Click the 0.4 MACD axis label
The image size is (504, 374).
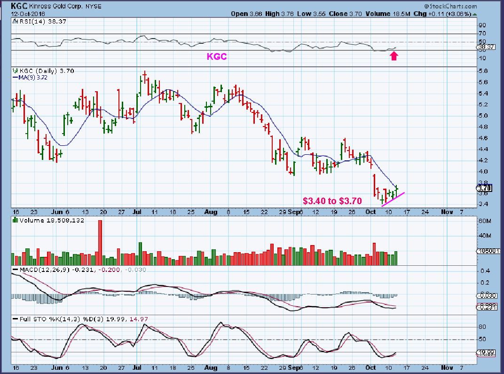tap(485, 271)
